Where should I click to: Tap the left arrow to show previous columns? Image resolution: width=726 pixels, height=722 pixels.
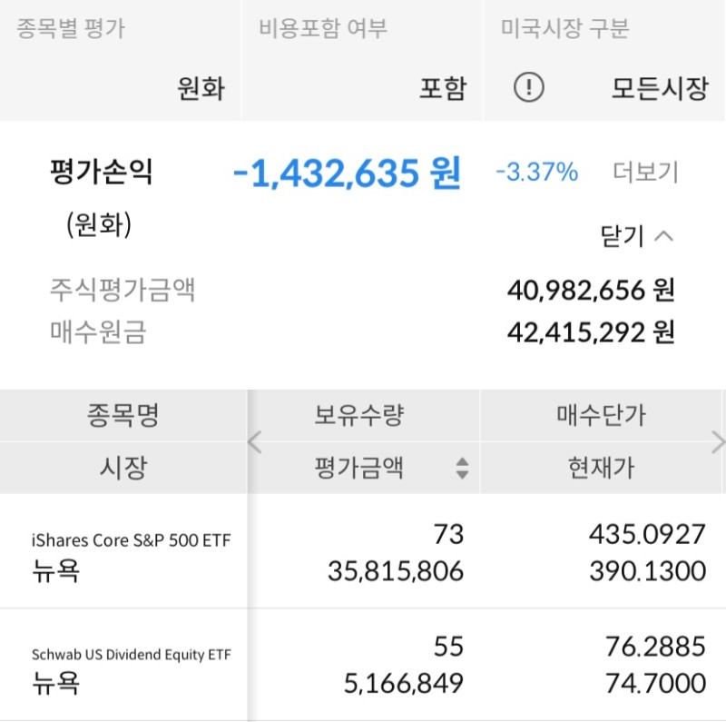[x=255, y=442]
